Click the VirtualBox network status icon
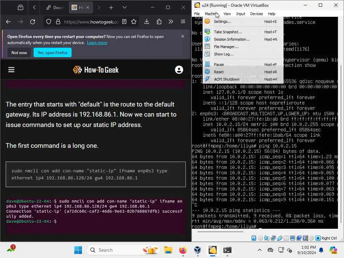 pos(273,238)
